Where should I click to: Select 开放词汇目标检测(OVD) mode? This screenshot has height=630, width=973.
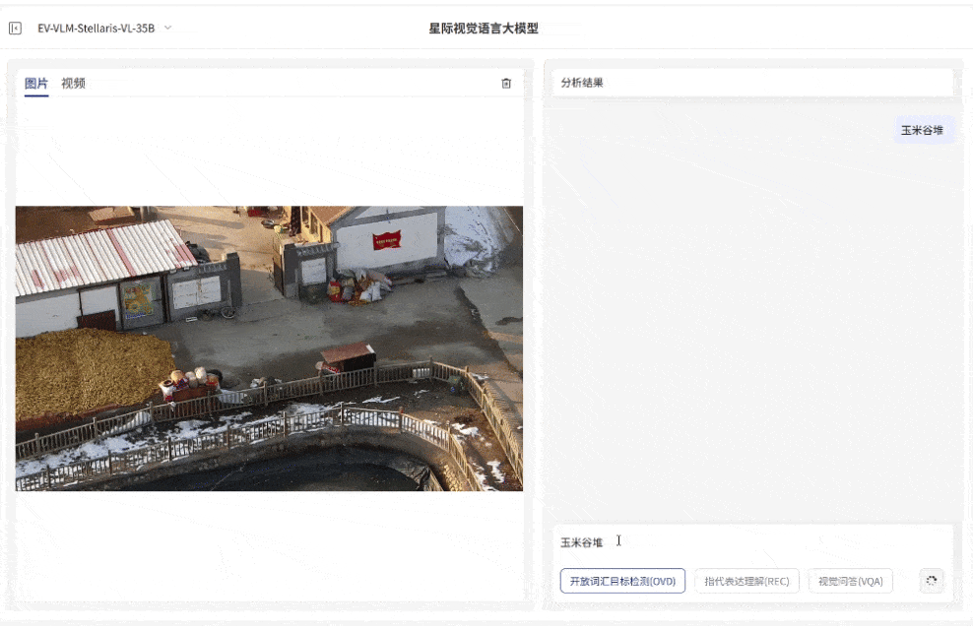click(622, 581)
